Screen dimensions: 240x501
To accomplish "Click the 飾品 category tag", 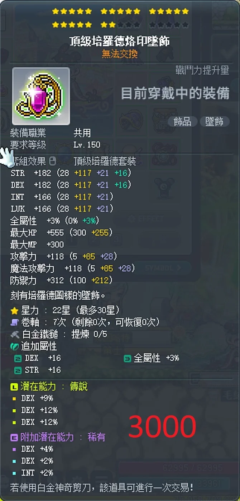I will pyautogui.click(x=182, y=122).
